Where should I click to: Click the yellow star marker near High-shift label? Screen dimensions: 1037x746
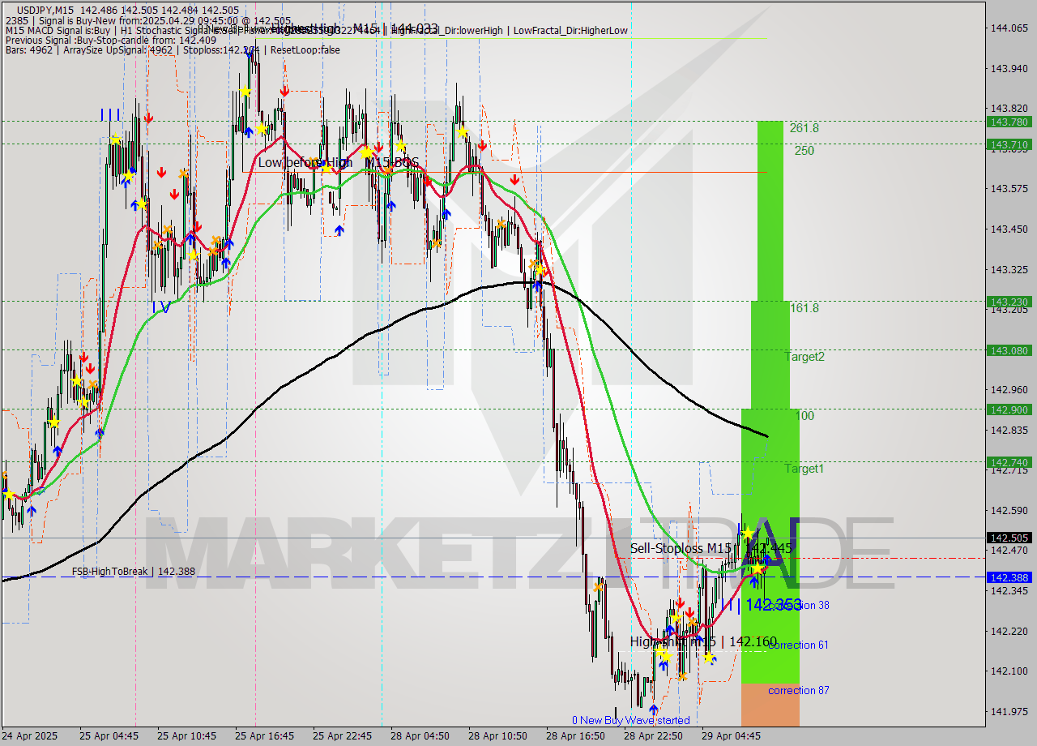point(667,655)
